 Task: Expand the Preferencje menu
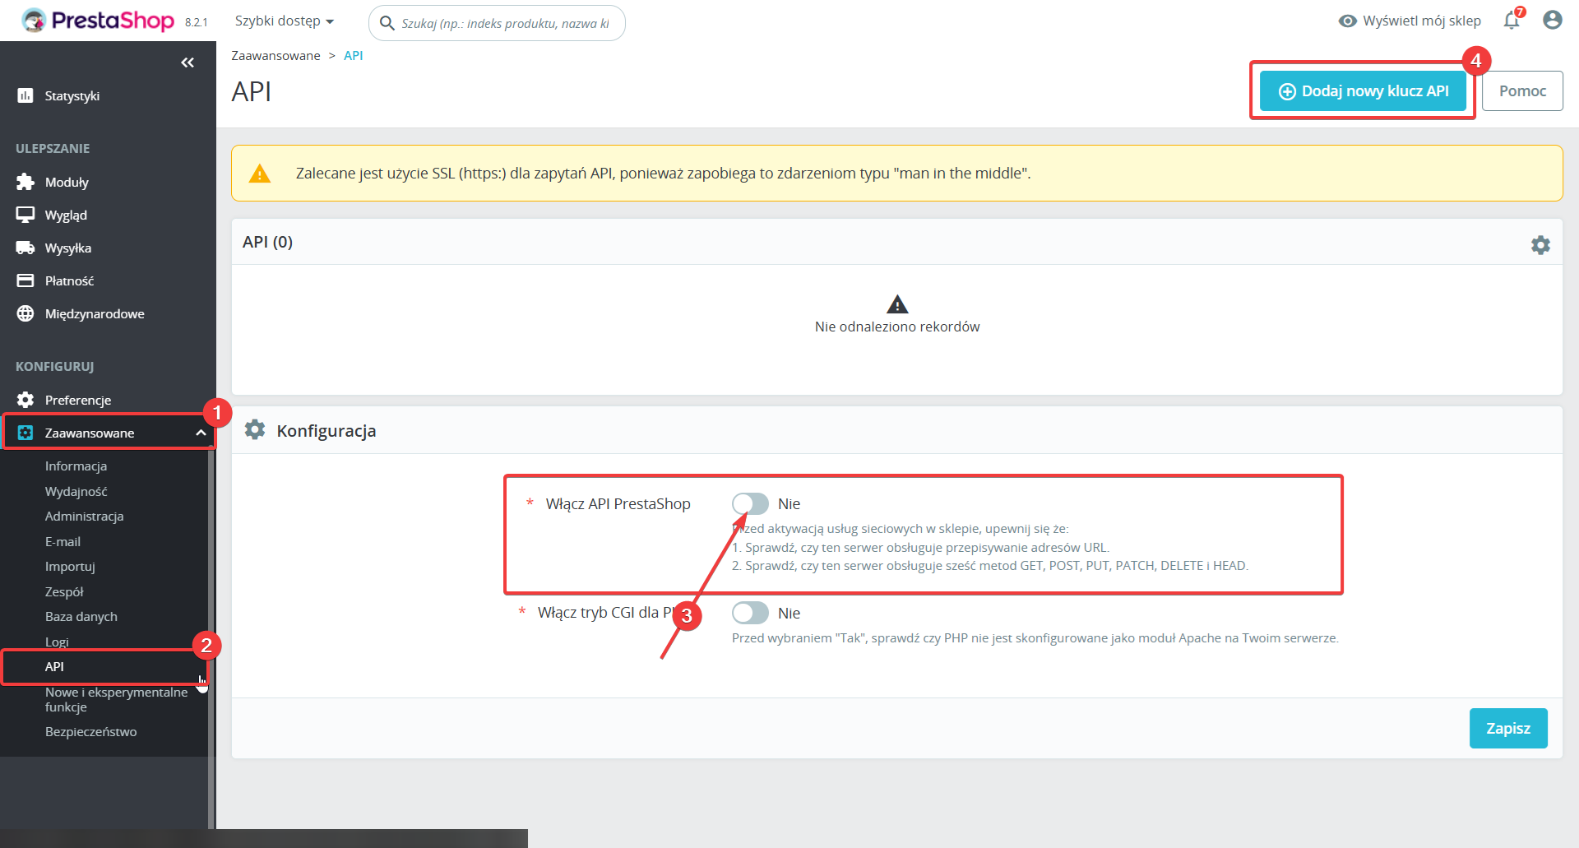[x=78, y=400]
